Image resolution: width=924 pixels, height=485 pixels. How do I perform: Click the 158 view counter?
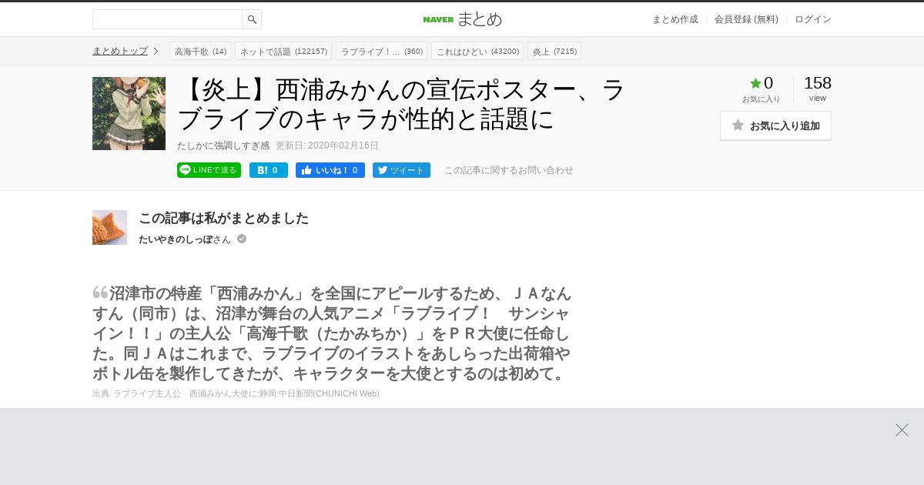pos(818,88)
